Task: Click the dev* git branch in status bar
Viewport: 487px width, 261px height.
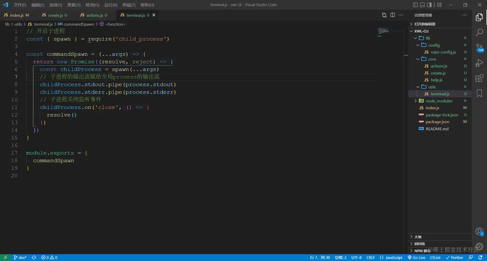Action: point(20,257)
